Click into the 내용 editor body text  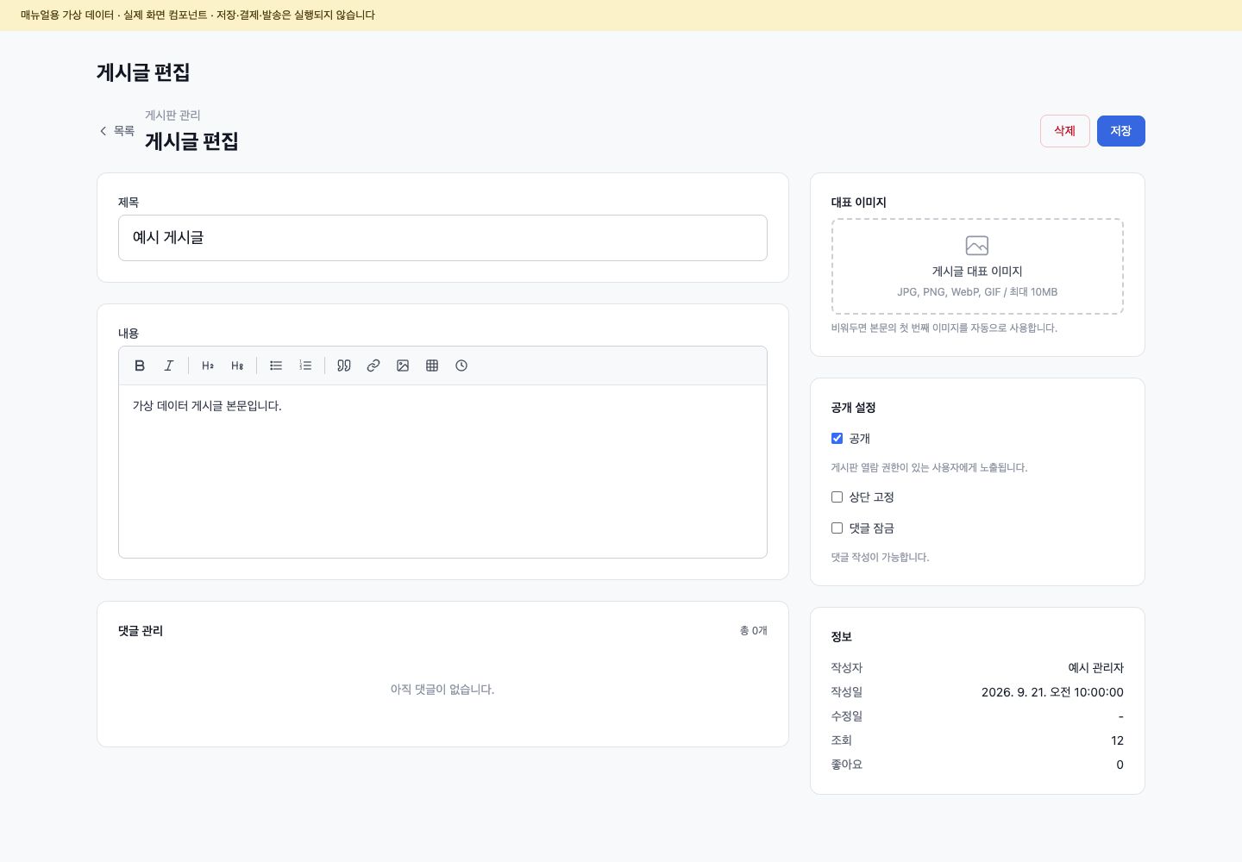[x=207, y=406]
